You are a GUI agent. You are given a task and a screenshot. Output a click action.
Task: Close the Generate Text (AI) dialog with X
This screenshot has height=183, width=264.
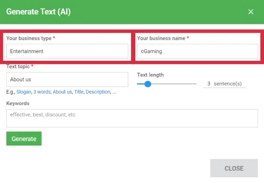coord(251,12)
